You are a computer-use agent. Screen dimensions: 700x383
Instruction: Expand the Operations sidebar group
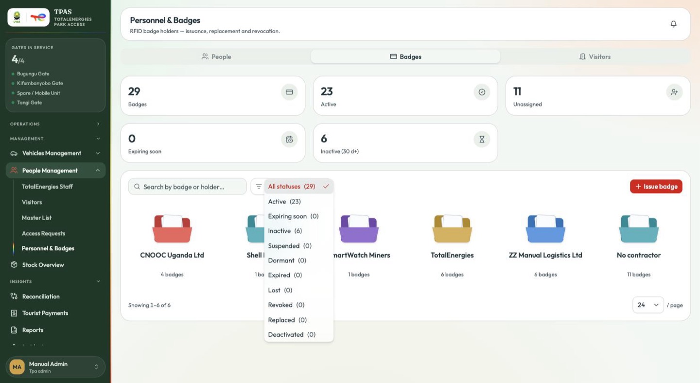(56, 124)
